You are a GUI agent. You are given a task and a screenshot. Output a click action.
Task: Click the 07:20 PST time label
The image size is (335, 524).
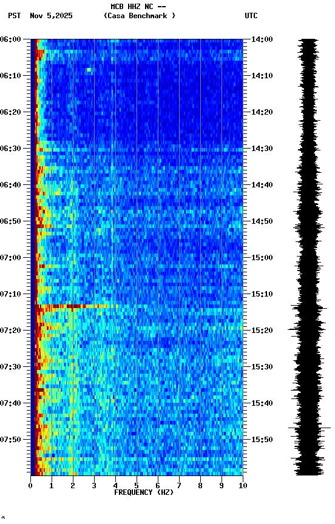(x=10, y=331)
